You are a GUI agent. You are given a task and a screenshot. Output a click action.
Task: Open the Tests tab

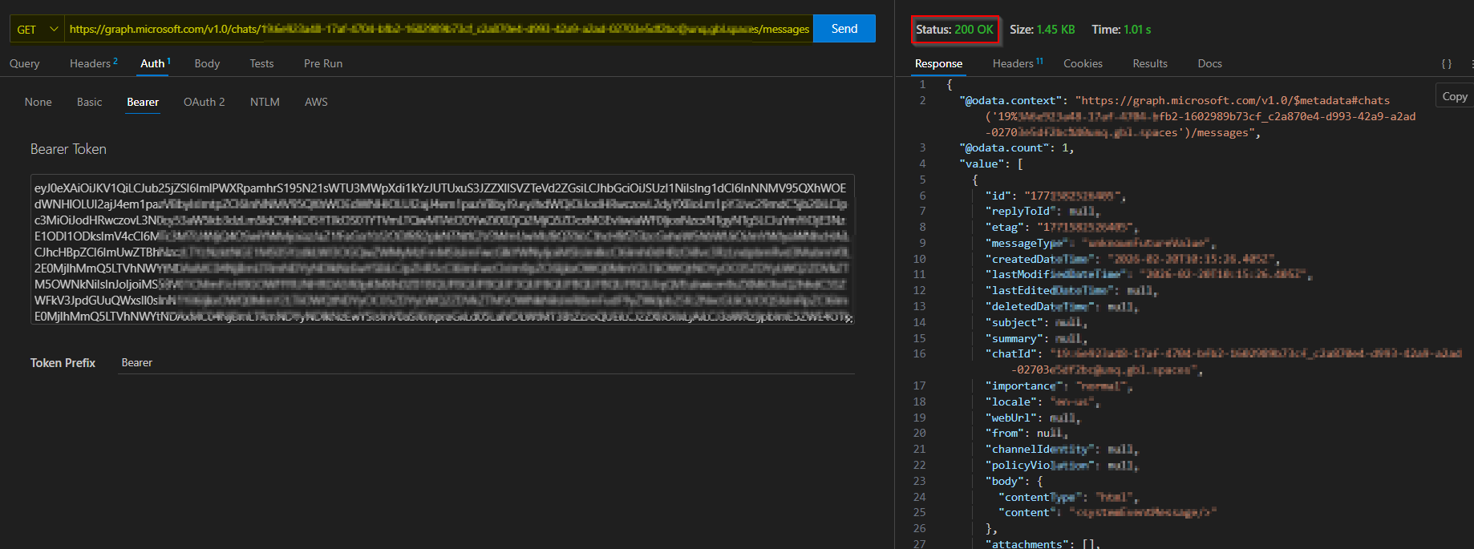(x=261, y=63)
